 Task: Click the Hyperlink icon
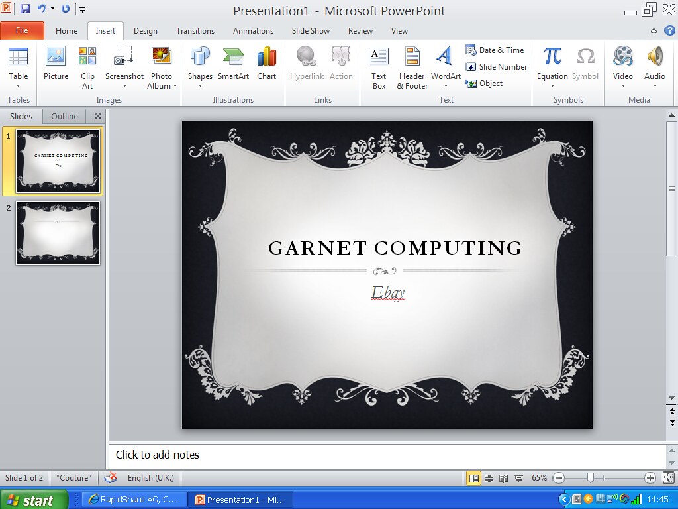[306, 57]
